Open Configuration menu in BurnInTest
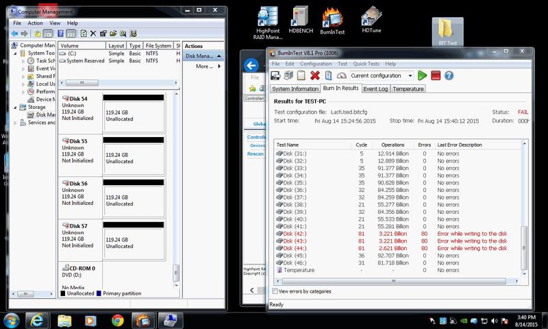 [x=316, y=64]
